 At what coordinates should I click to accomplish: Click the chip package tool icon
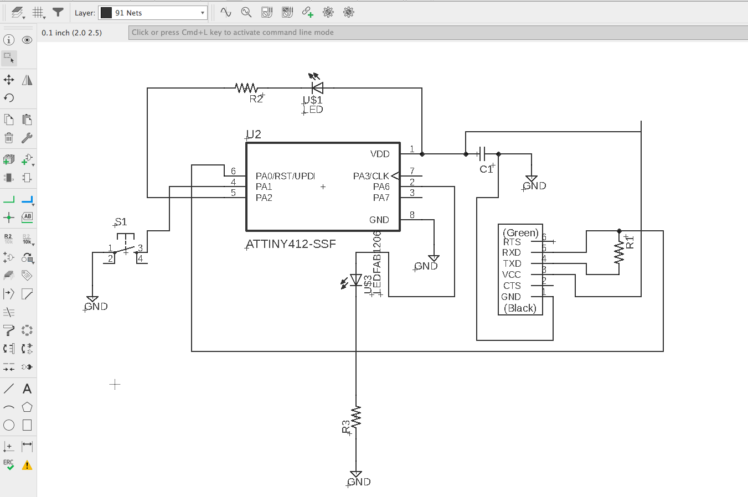(9, 275)
